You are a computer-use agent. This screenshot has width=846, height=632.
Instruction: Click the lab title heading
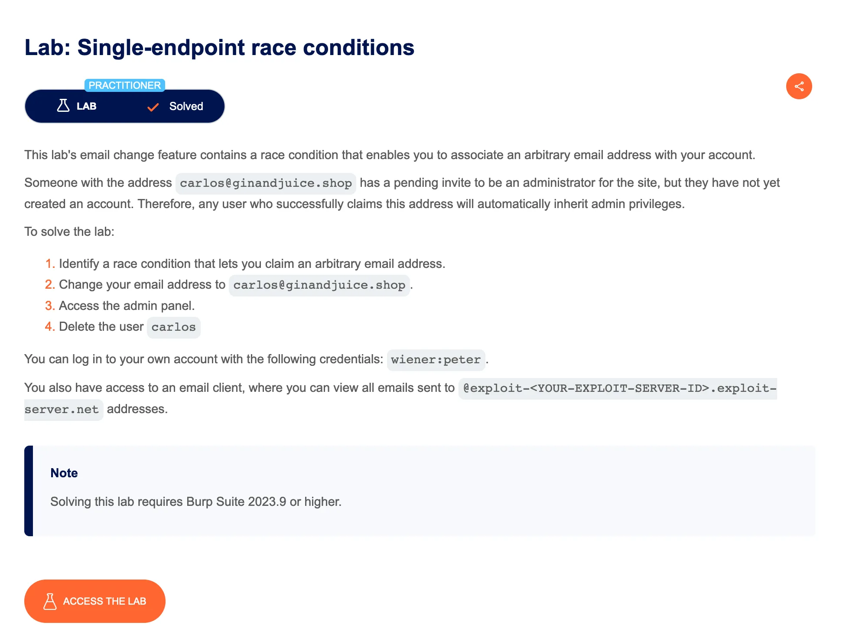[219, 47]
